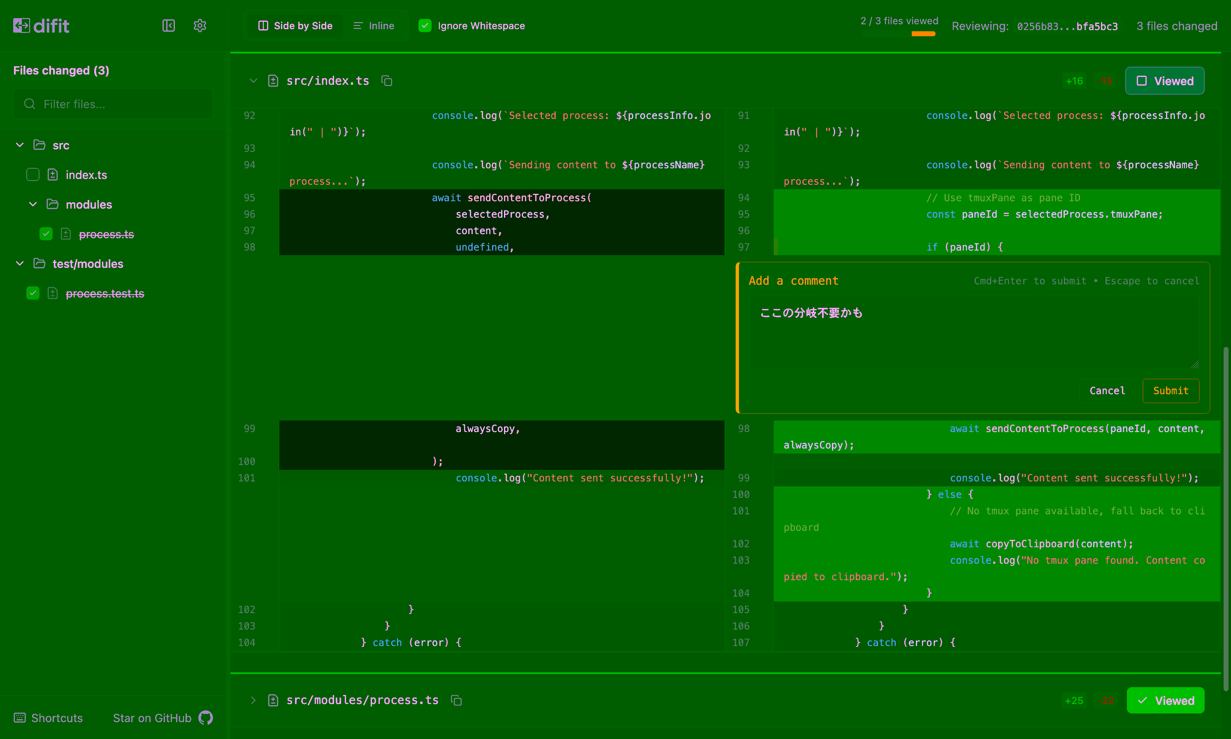Click files viewed progress bar
The width and height of the screenshot is (1231, 739).
tap(899, 34)
